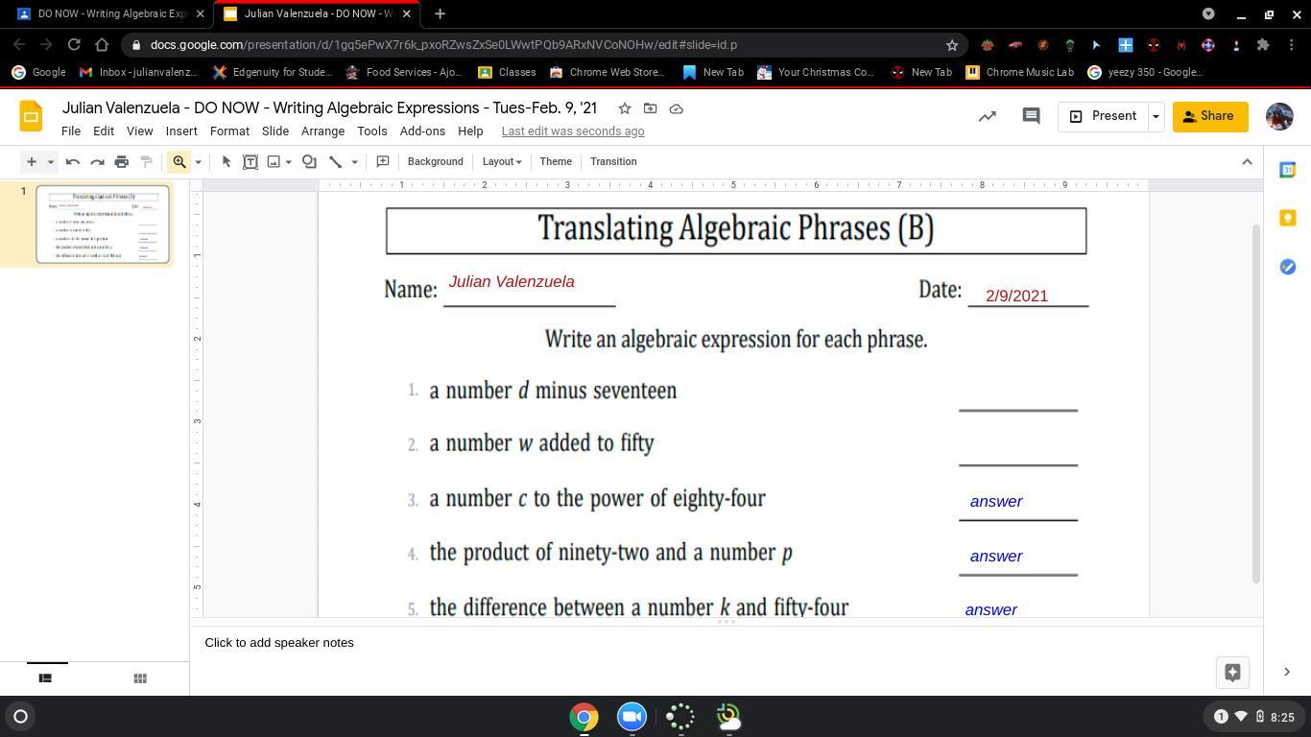1311x737 pixels.
Task: Expand the Present options dropdown arrow
Action: coord(1156,116)
